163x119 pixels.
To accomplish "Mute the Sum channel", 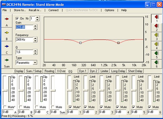I will (53, 107).
